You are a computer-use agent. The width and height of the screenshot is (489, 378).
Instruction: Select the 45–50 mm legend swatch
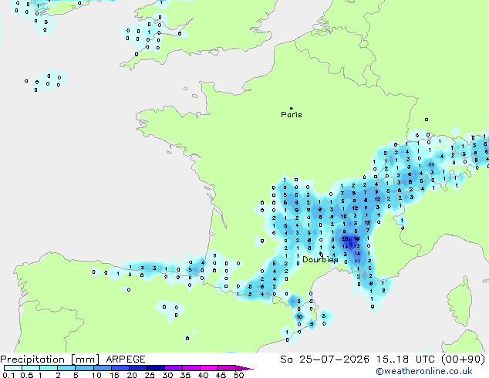tap(227, 368)
